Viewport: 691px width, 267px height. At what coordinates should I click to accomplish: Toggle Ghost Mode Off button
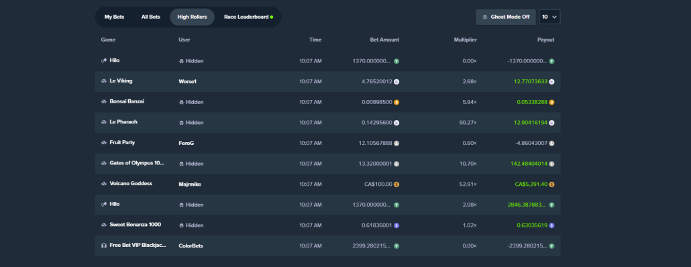coord(506,17)
